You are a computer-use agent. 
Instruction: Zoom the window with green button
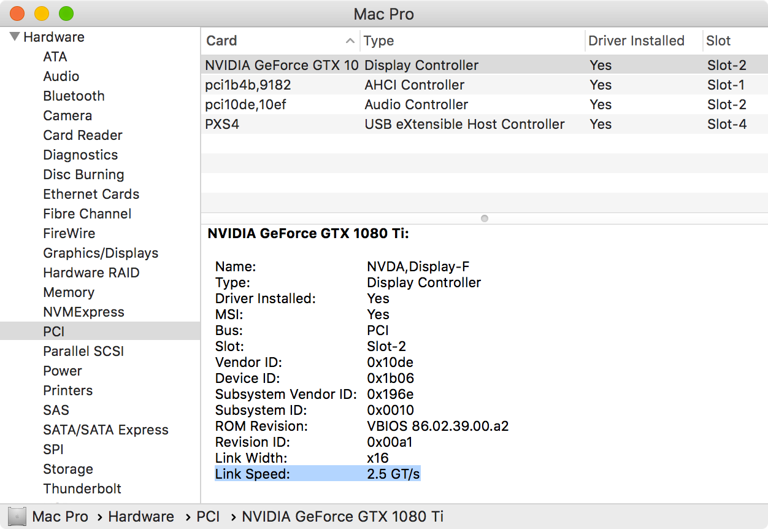point(66,14)
